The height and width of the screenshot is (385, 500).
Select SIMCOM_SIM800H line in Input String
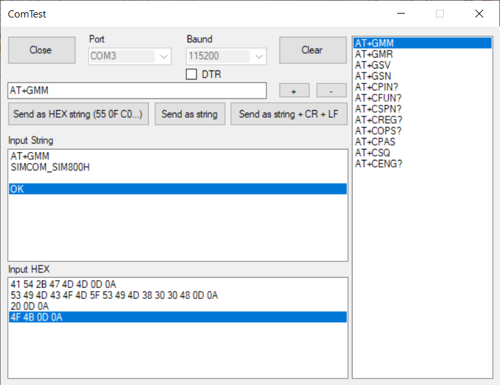(x=50, y=167)
